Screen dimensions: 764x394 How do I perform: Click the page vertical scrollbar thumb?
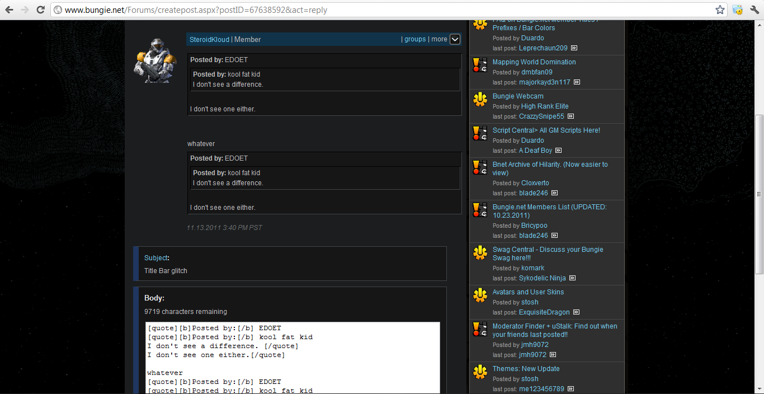point(759,194)
